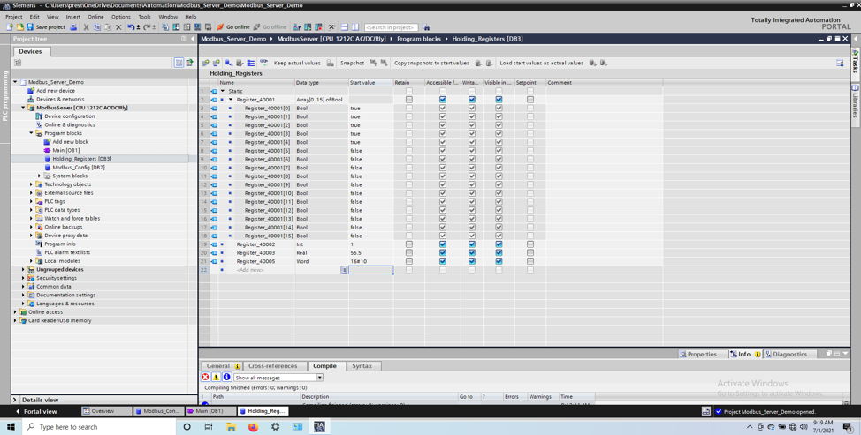Image resolution: width=861 pixels, height=435 pixels.
Task: Click the Firefox icon in Windows taskbar
Action: (253, 427)
